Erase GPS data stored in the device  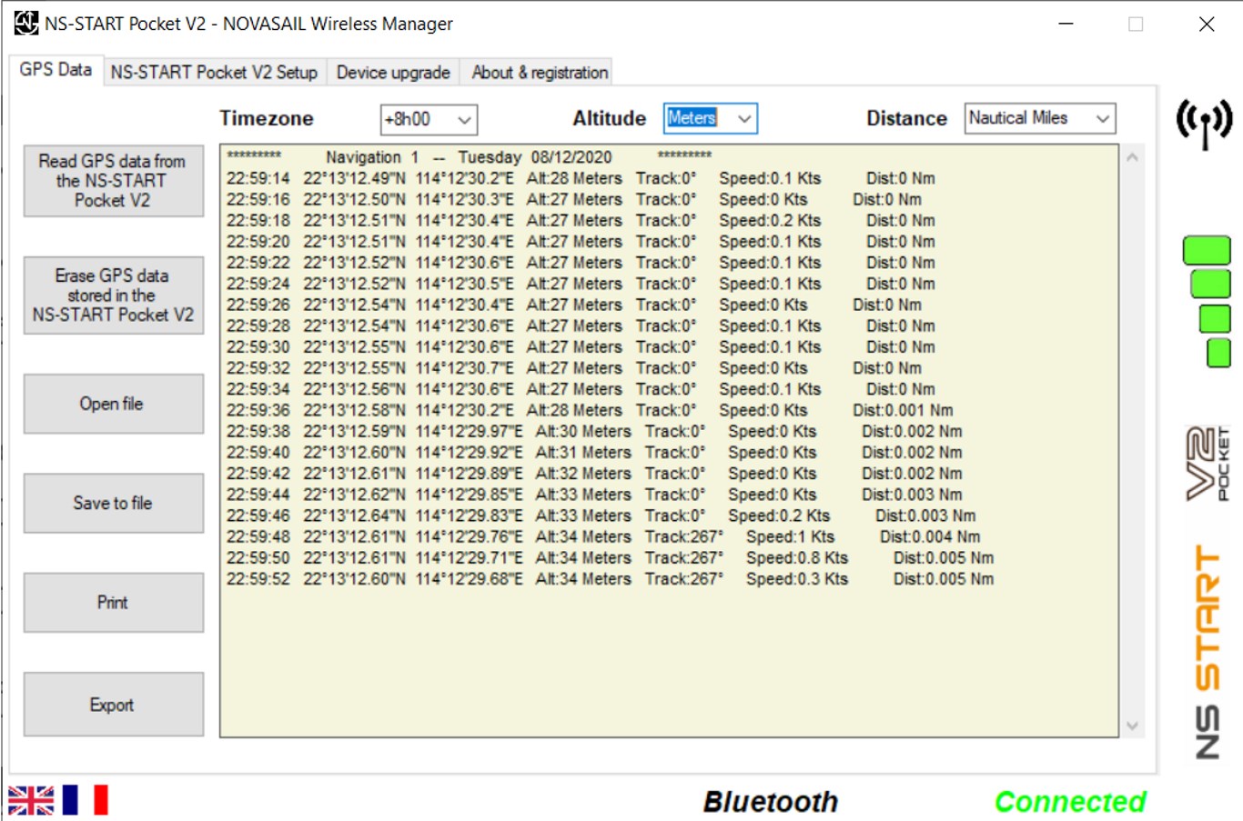pyautogui.click(x=114, y=295)
